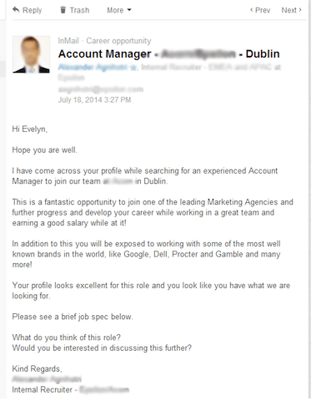This screenshot has width=311, height=401.
Task: Open the blurred sender name link
Action: 93,67
